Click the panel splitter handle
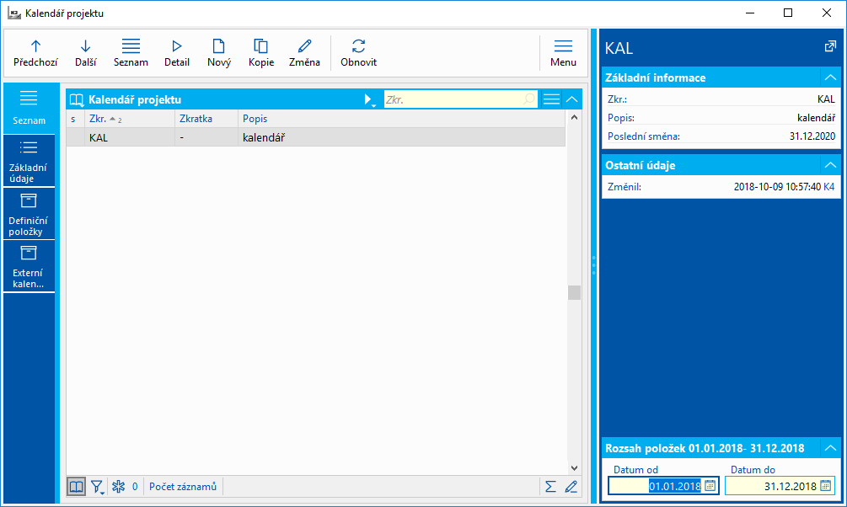Viewport: 847px width, 507px height. coord(593,265)
